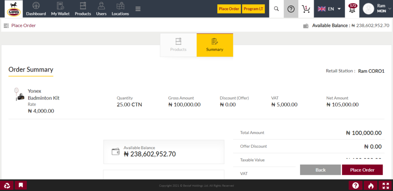This screenshot has width=393, height=191.
Task: Click the ₦ 4,000.00 rate value
Action: point(41,111)
